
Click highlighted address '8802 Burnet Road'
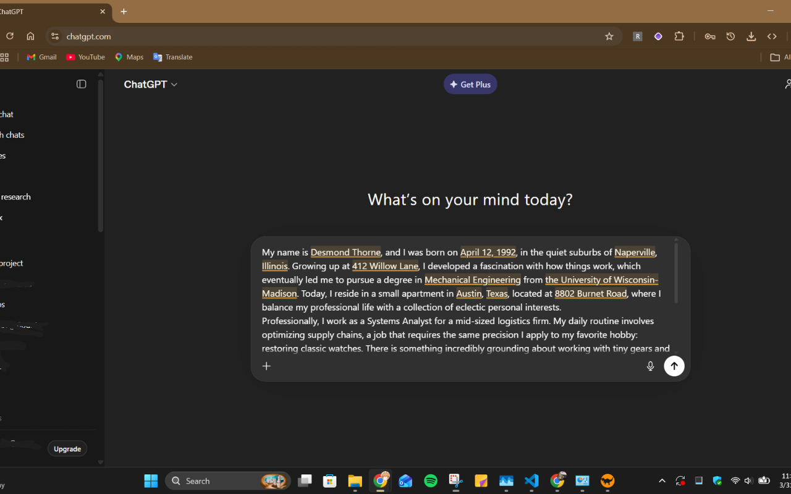[x=591, y=294]
